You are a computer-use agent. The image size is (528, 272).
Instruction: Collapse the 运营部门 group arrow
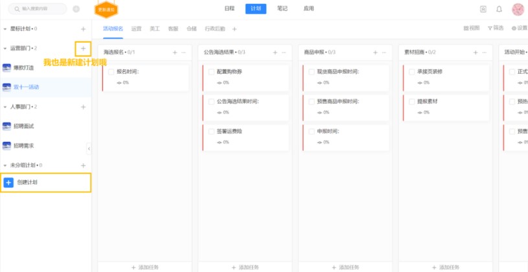5,49
